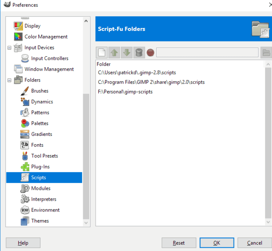This screenshot has width=272, height=251.
Task: Click the Modules icon
Action: (x=25, y=188)
